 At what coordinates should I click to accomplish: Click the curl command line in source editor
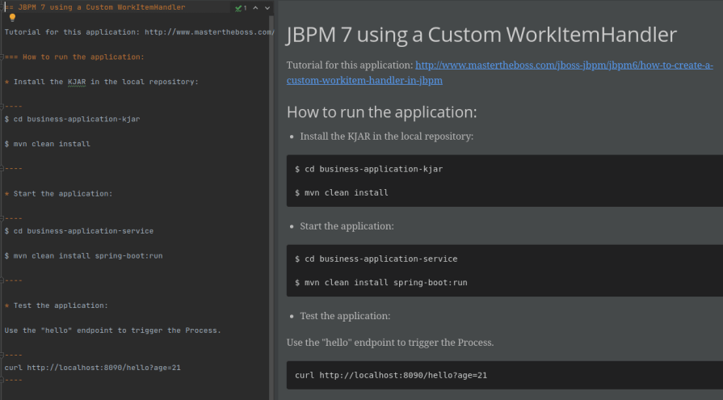click(x=93, y=368)
